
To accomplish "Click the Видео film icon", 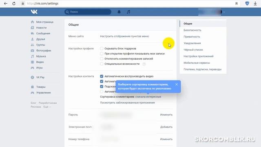I will click(33, 62).
